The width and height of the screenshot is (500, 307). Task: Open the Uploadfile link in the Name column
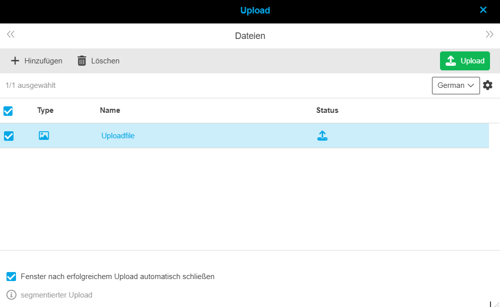117,135
